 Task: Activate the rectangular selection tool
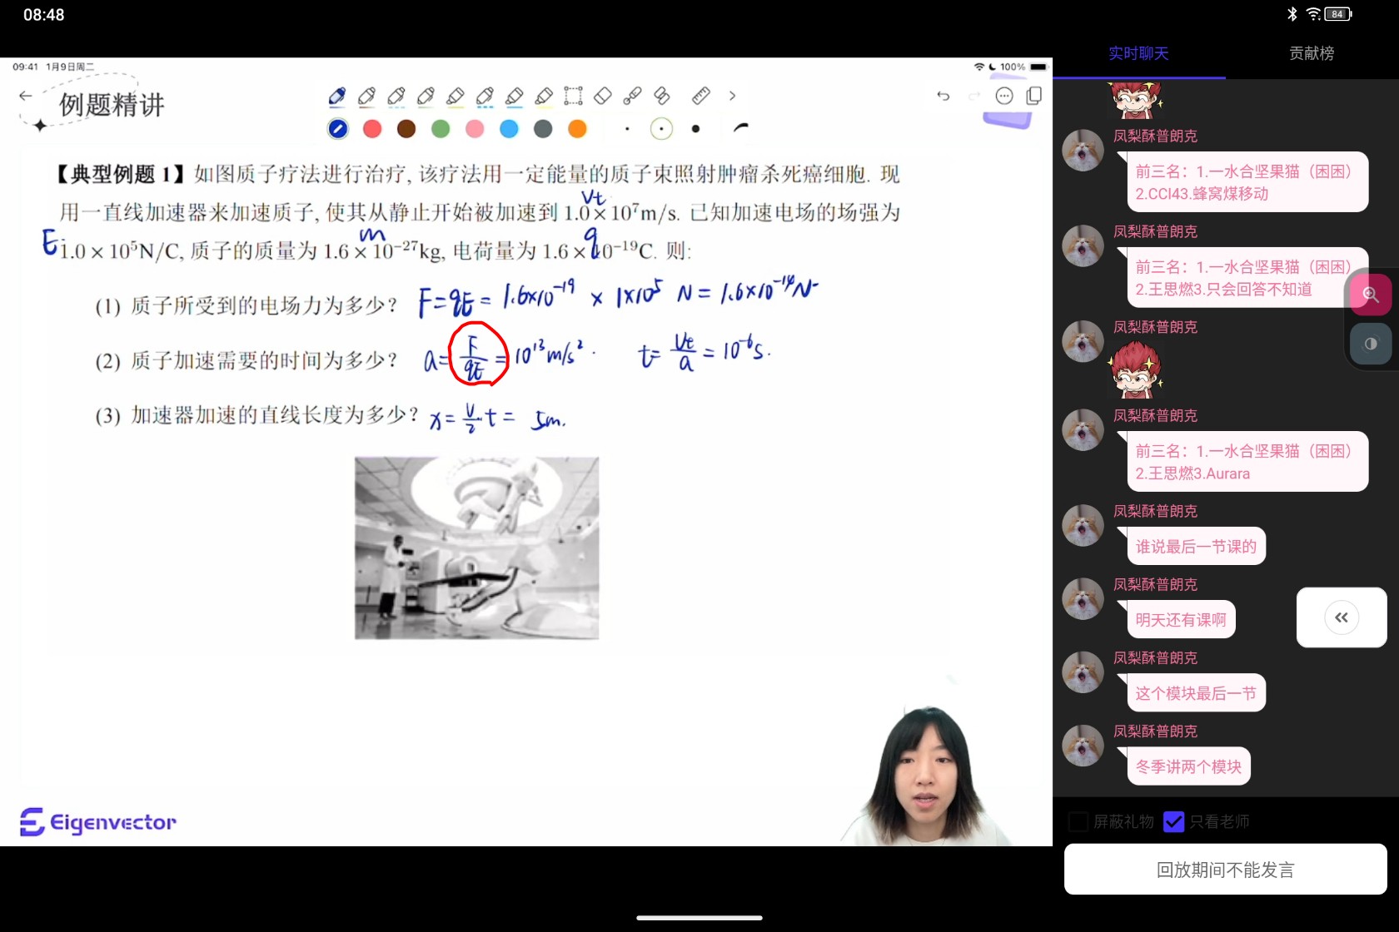(573, 96)
